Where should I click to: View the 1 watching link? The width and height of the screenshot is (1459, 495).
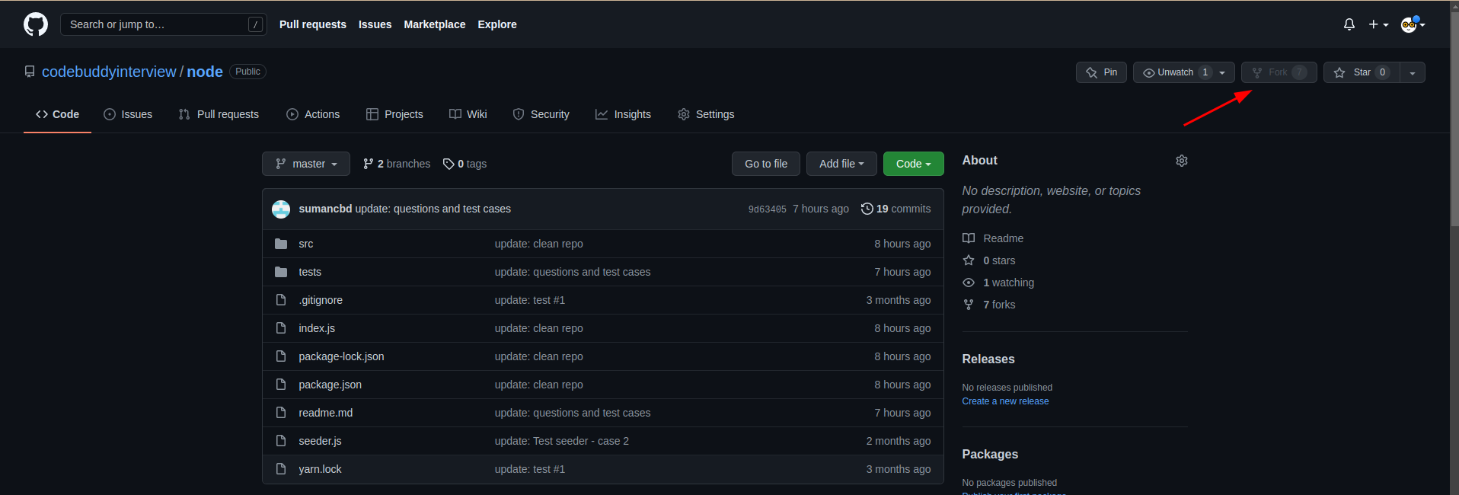click(x=998, y=283)
